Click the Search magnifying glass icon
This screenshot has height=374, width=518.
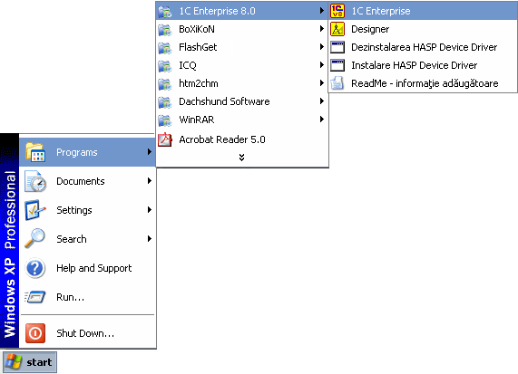point(35,238)
